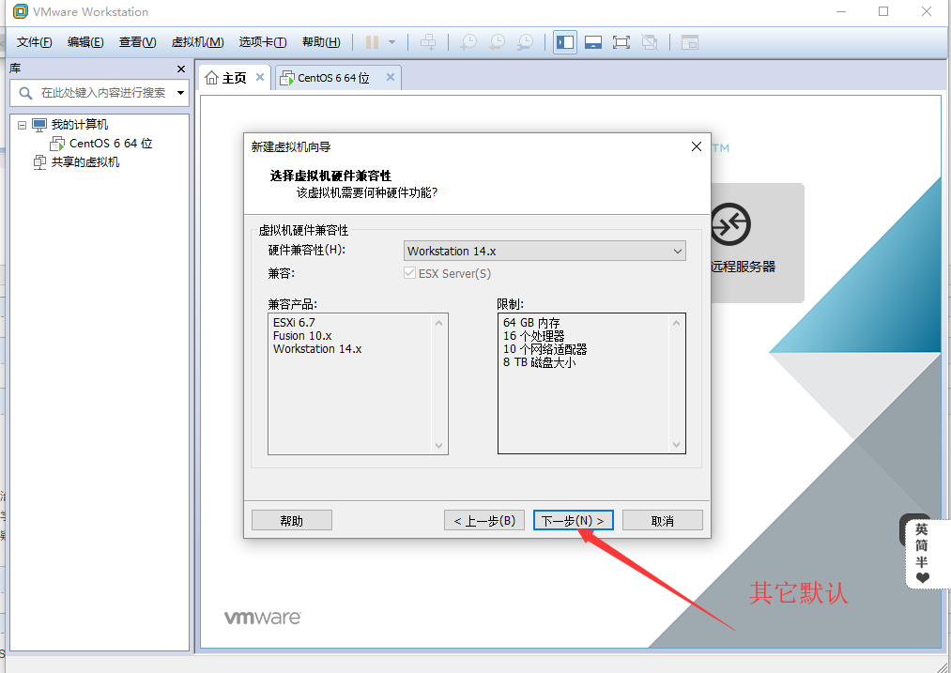Click the unity mode toolbar icon
This screenshot has height=673, width=951.
click(650, 42)
